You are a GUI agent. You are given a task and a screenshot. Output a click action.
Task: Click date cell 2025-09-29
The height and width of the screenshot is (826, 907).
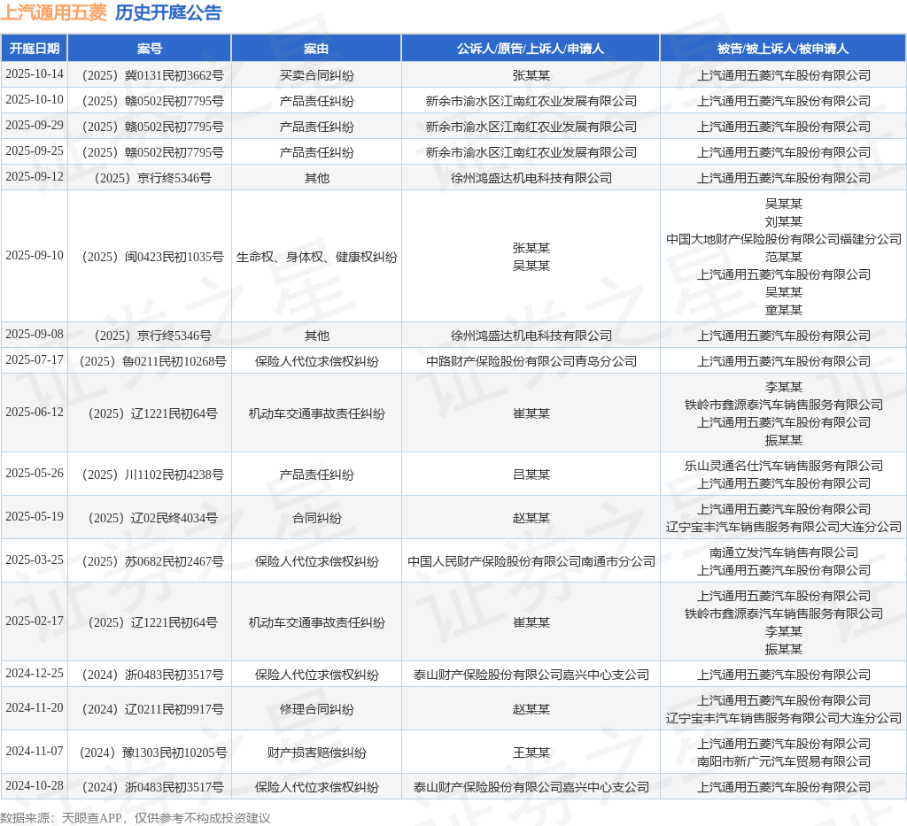coord(35,125)
